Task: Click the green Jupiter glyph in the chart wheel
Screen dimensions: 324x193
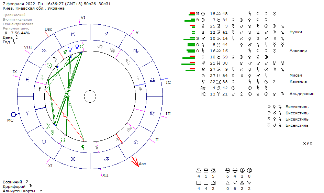Action: [x=42, y=78]
